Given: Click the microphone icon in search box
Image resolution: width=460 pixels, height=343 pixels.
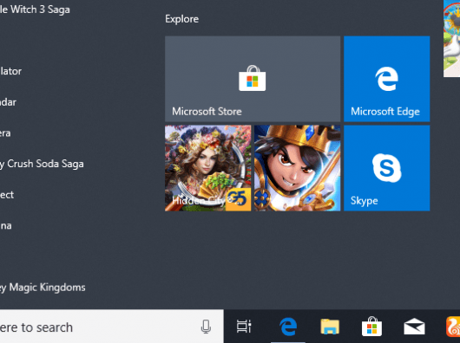Looking at the screenshot, I should [206, 327].
